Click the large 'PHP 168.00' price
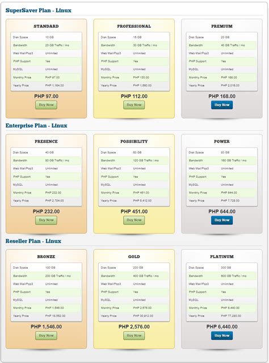269x363 pixels. 222,97
